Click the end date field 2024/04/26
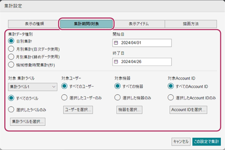225x150 pixels. click(x=142, y=62)
